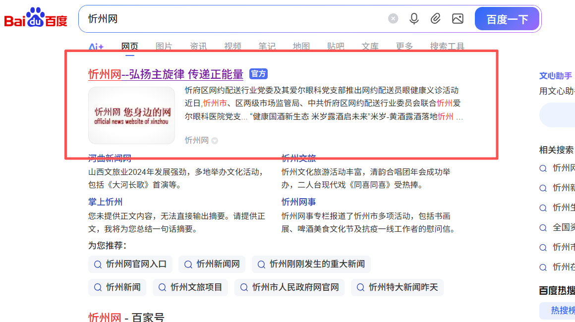Click the voice search microphone icon
Viewport: 575px width, 322px height.
pyautogui.click(x=414, y=18)
